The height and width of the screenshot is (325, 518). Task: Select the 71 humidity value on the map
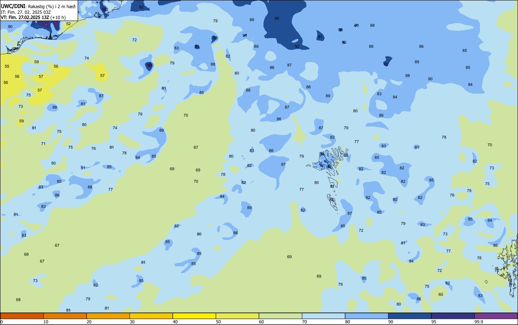[43, 143]
